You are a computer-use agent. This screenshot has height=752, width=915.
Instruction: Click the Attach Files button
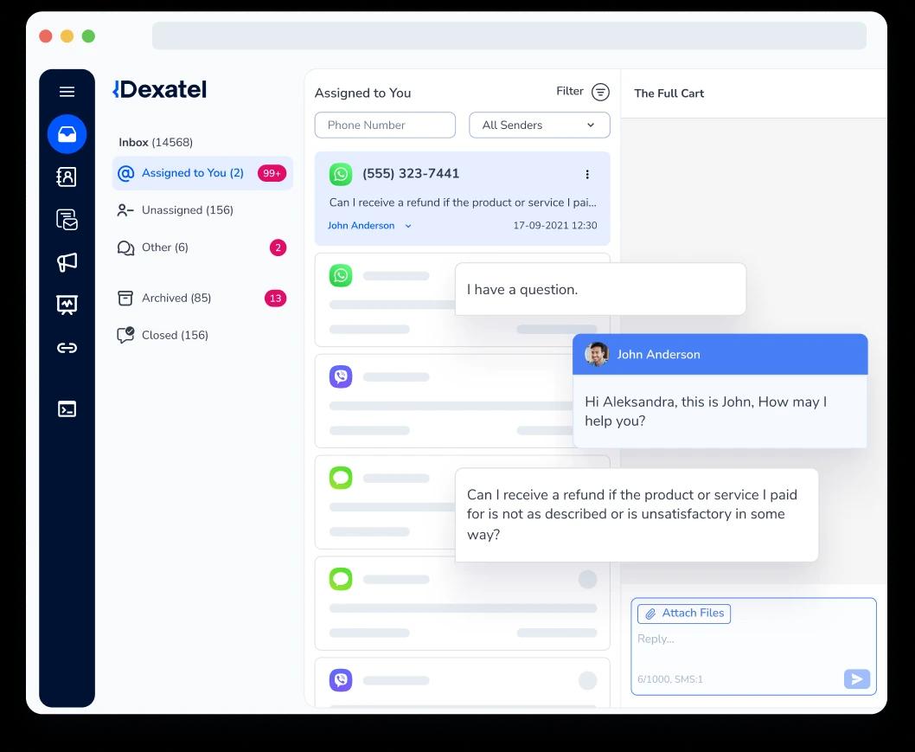tap(684, 614)
